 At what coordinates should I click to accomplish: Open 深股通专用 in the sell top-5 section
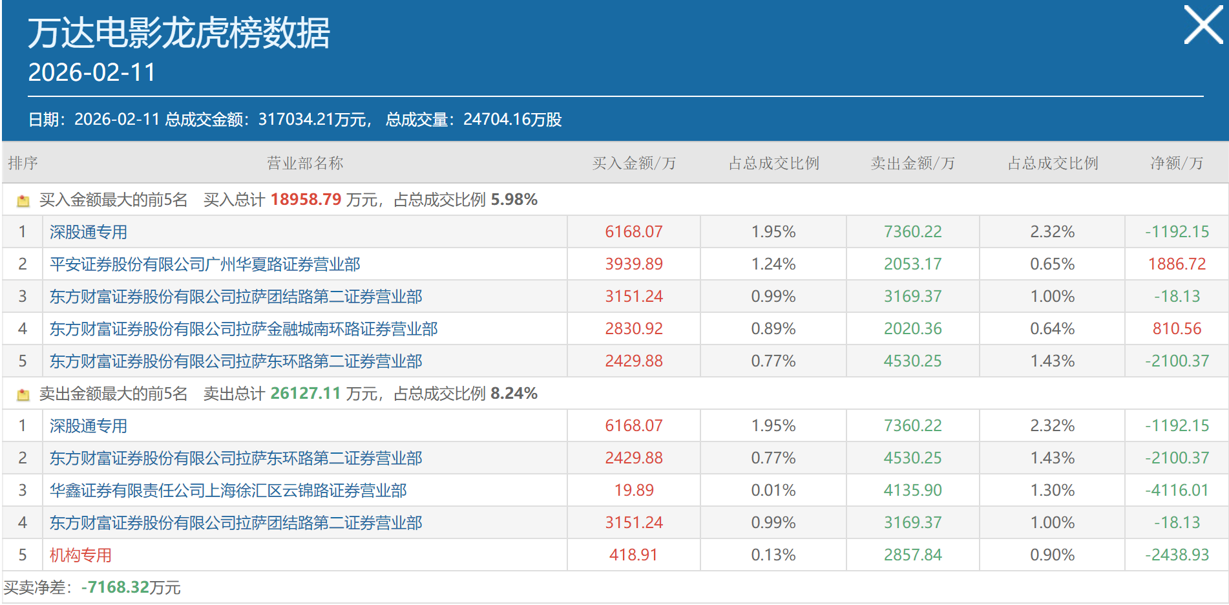click(x=89, y=426)
